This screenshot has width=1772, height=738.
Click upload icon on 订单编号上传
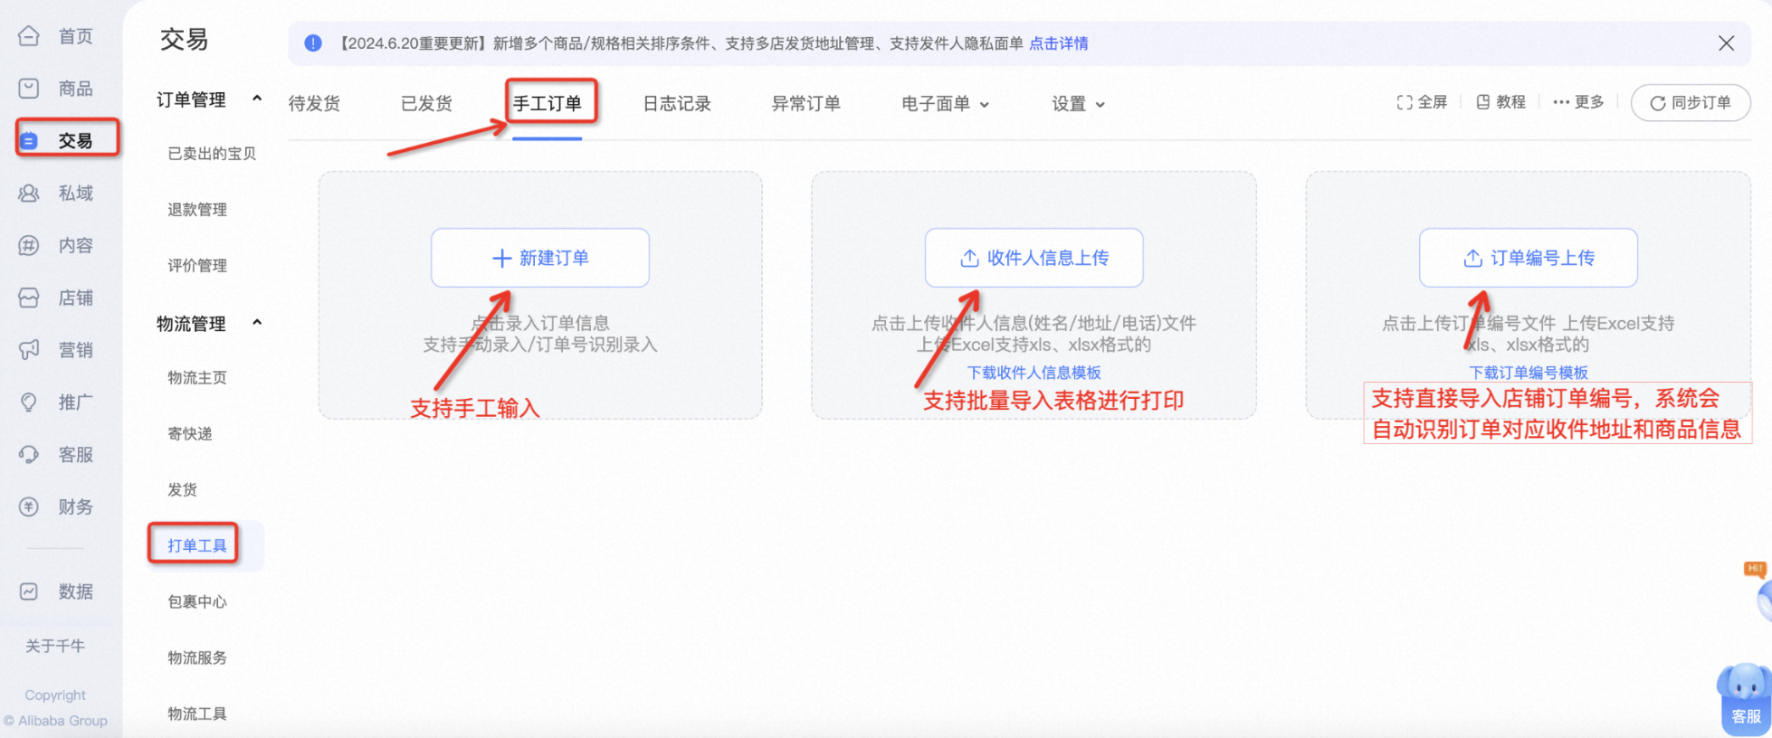point(1473,259)
